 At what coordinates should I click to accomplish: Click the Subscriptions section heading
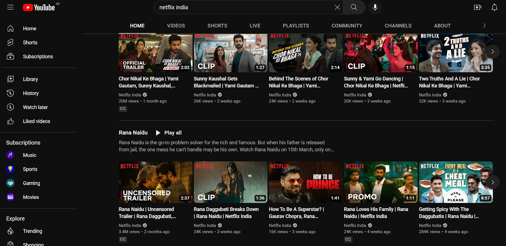tap(23, 143)
